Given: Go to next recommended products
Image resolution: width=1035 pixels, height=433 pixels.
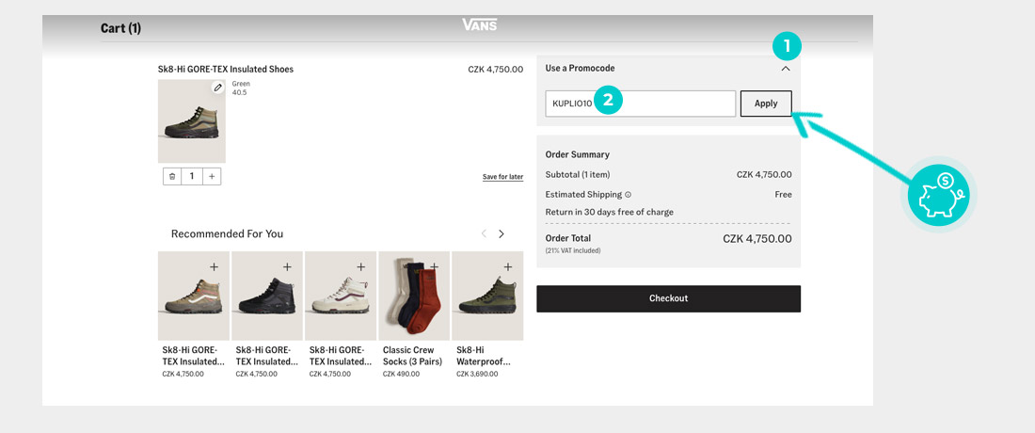Looking at the screenshot, I should coord(502,233).
